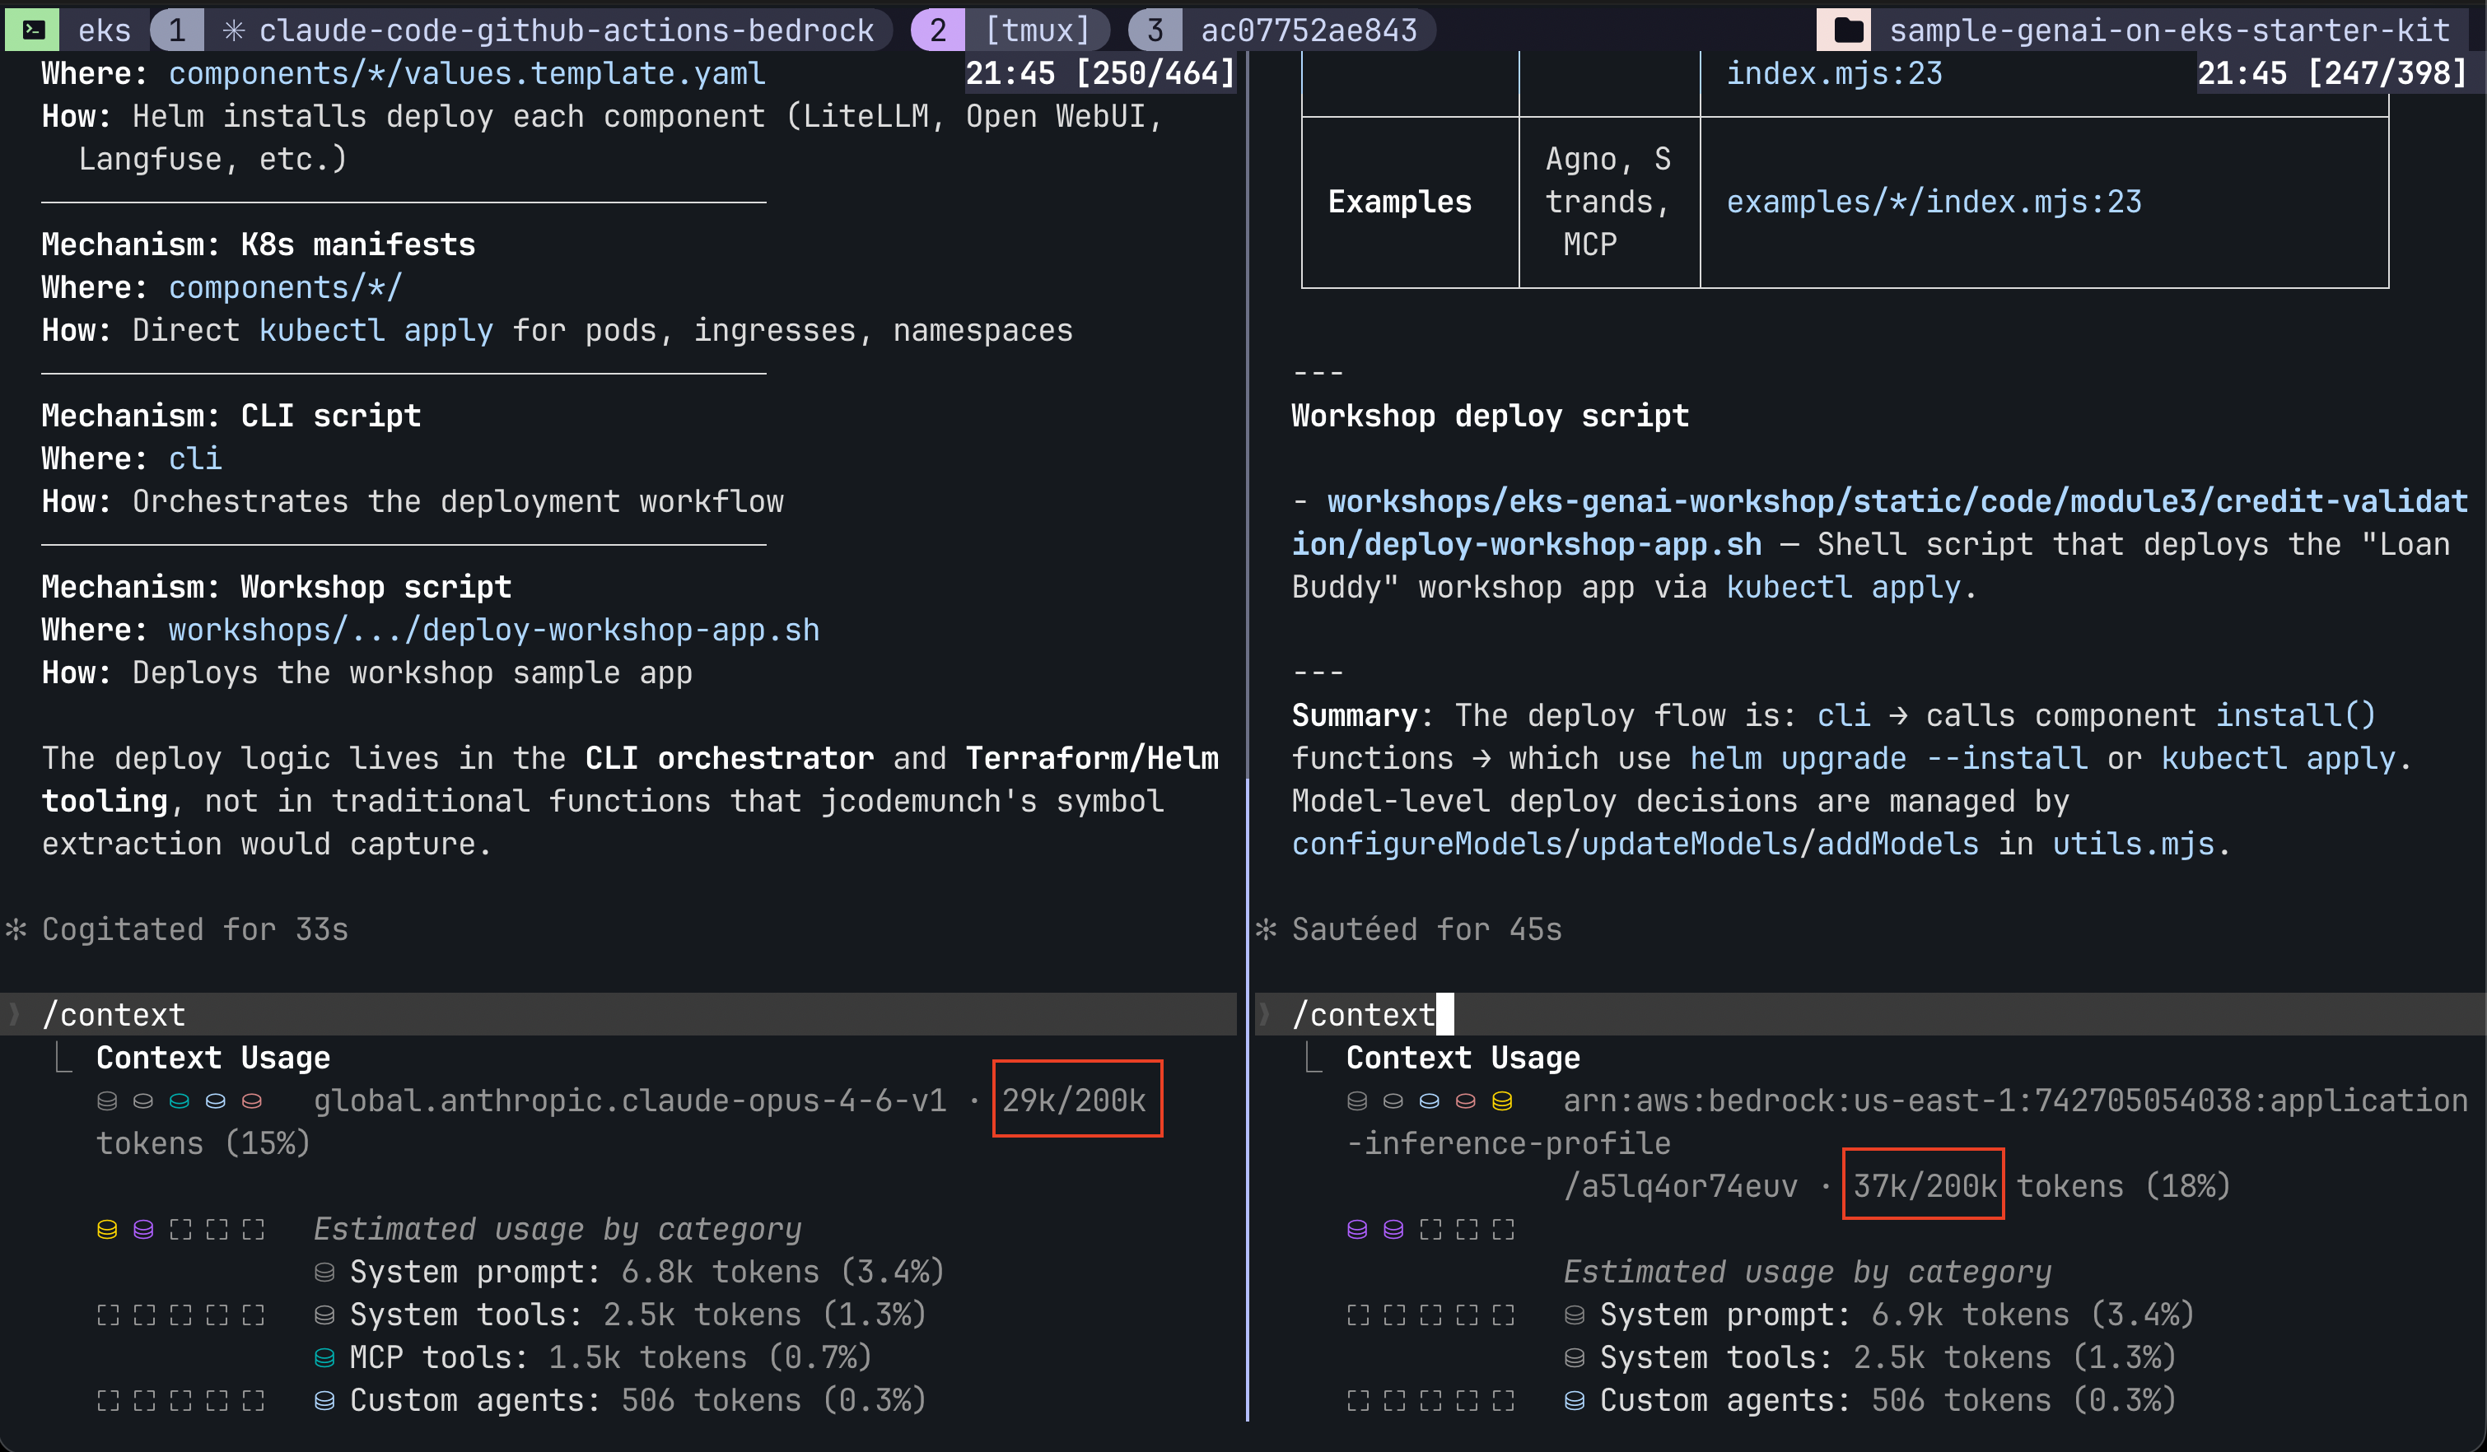Click kubectl apply after 'workshop app via'
Viewport: 2487px width, 1452px height.
click(x=1844, y=588)
